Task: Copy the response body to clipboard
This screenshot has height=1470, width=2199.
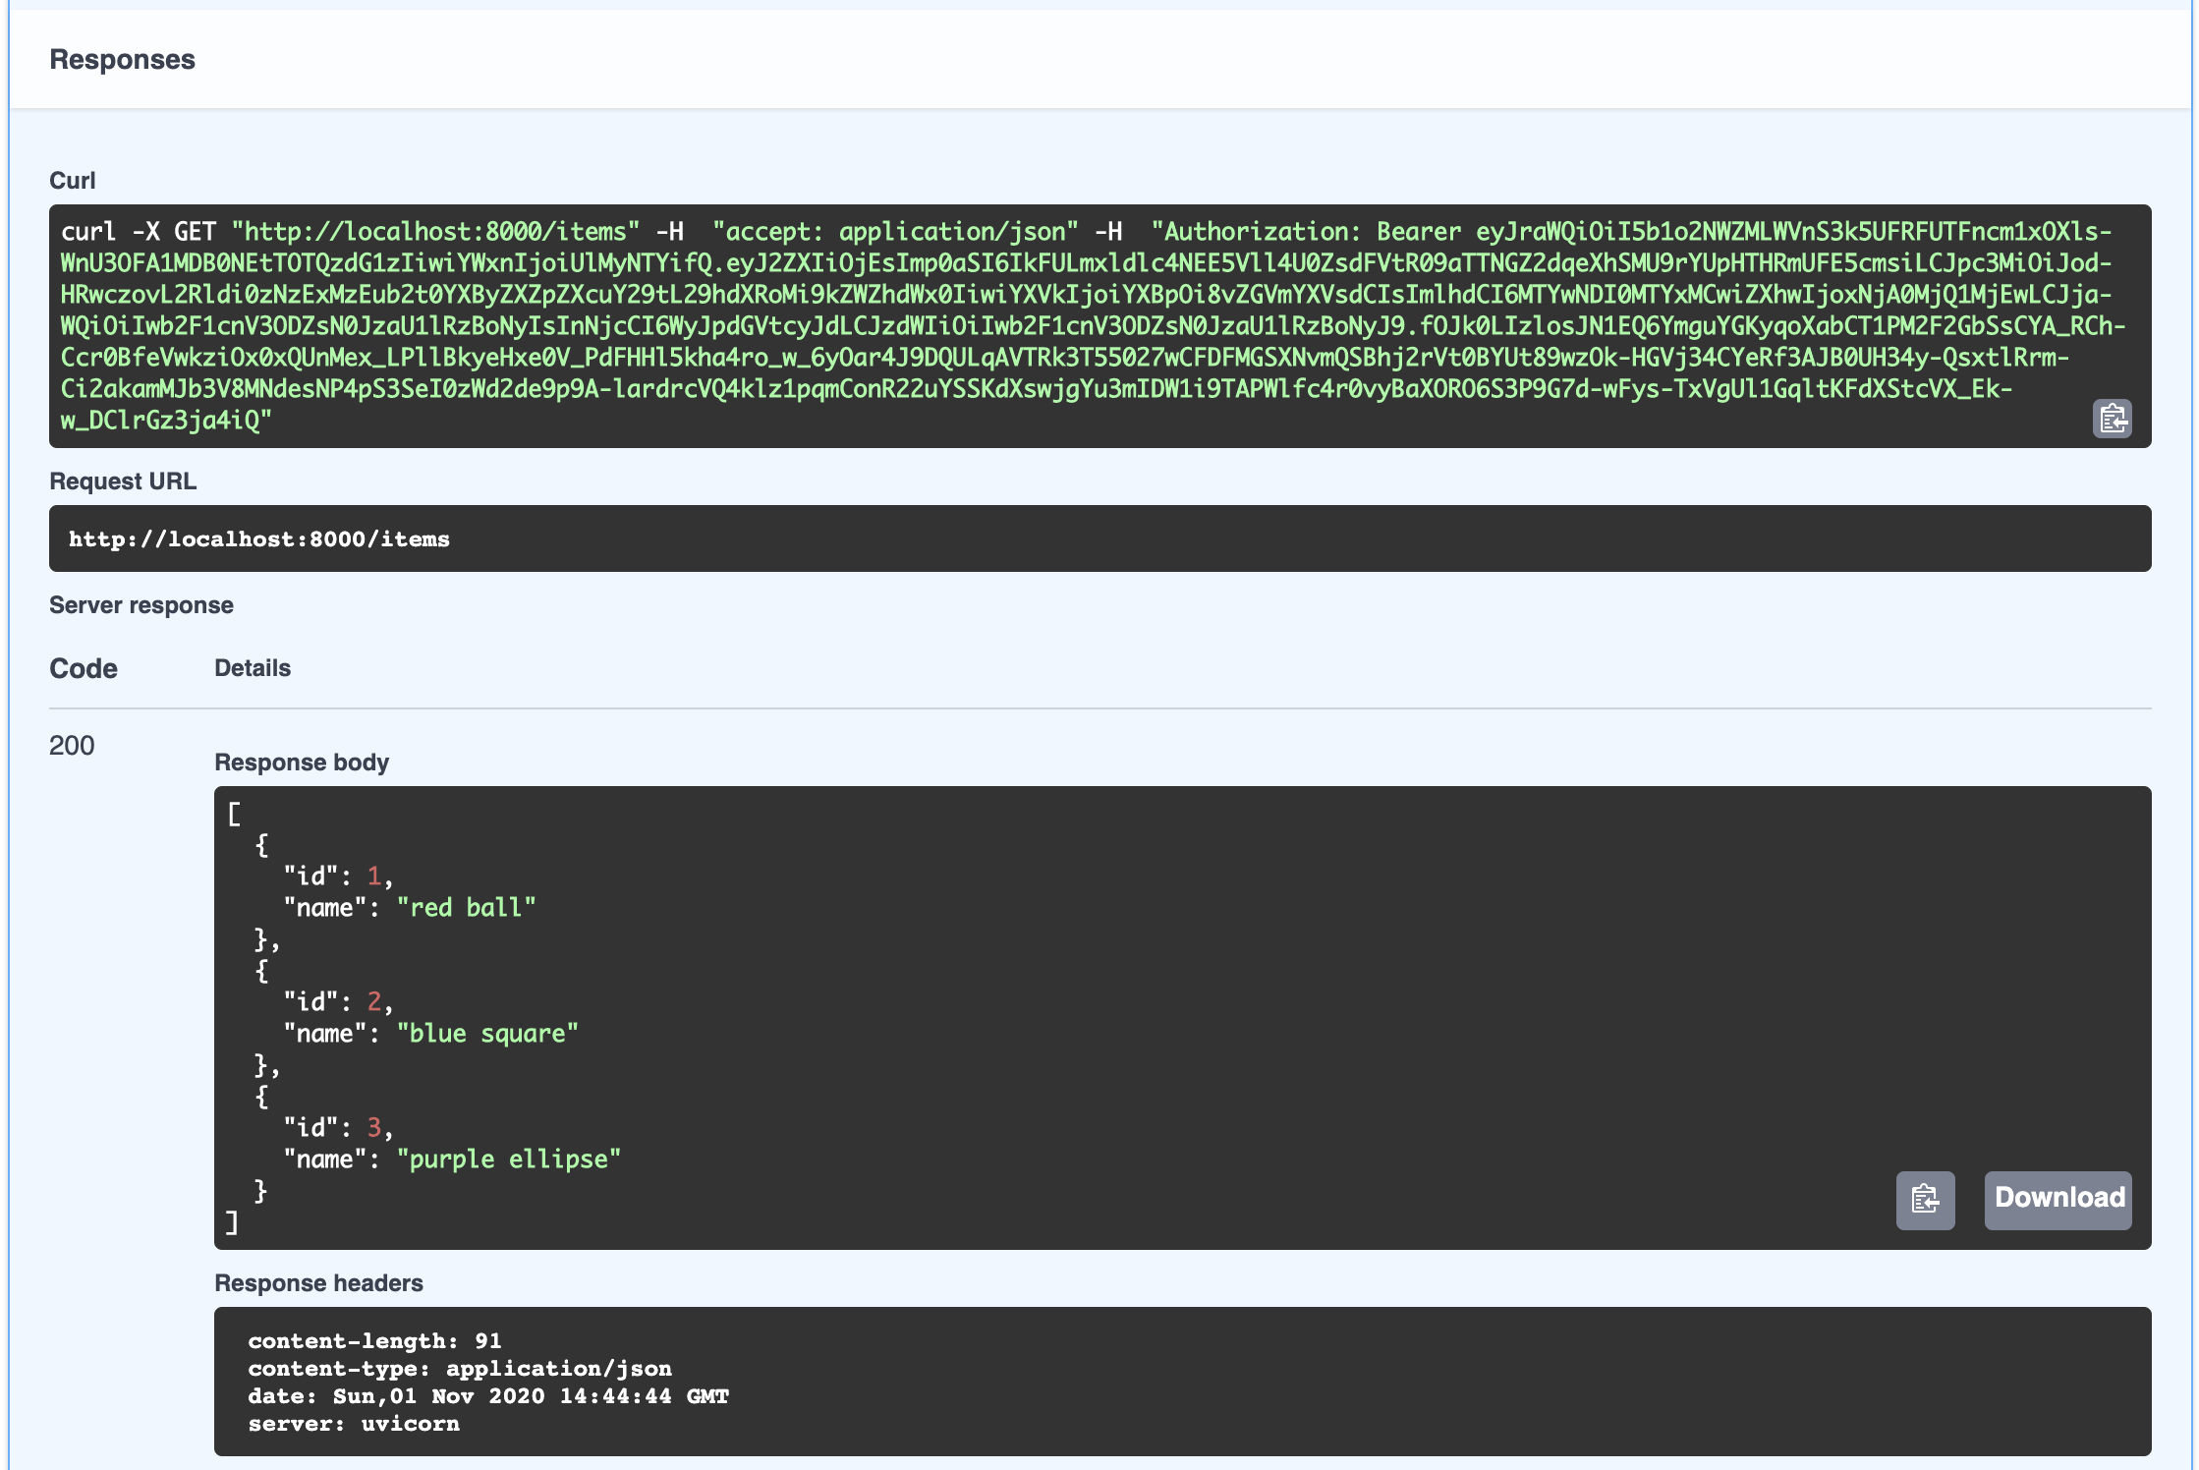Action: (1925, 1199)
